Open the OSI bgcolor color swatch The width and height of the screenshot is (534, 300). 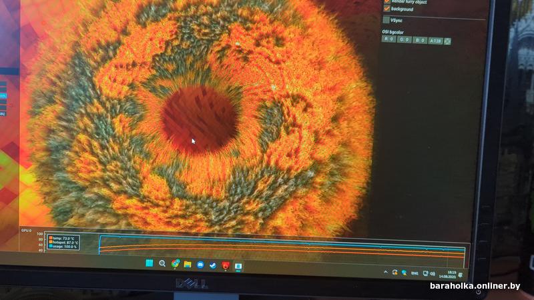click(447, 41)
